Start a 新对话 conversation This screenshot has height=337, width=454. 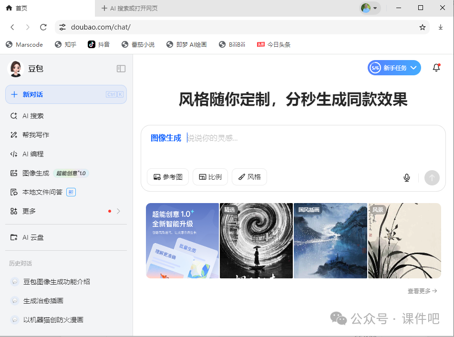tap(66, 94)
